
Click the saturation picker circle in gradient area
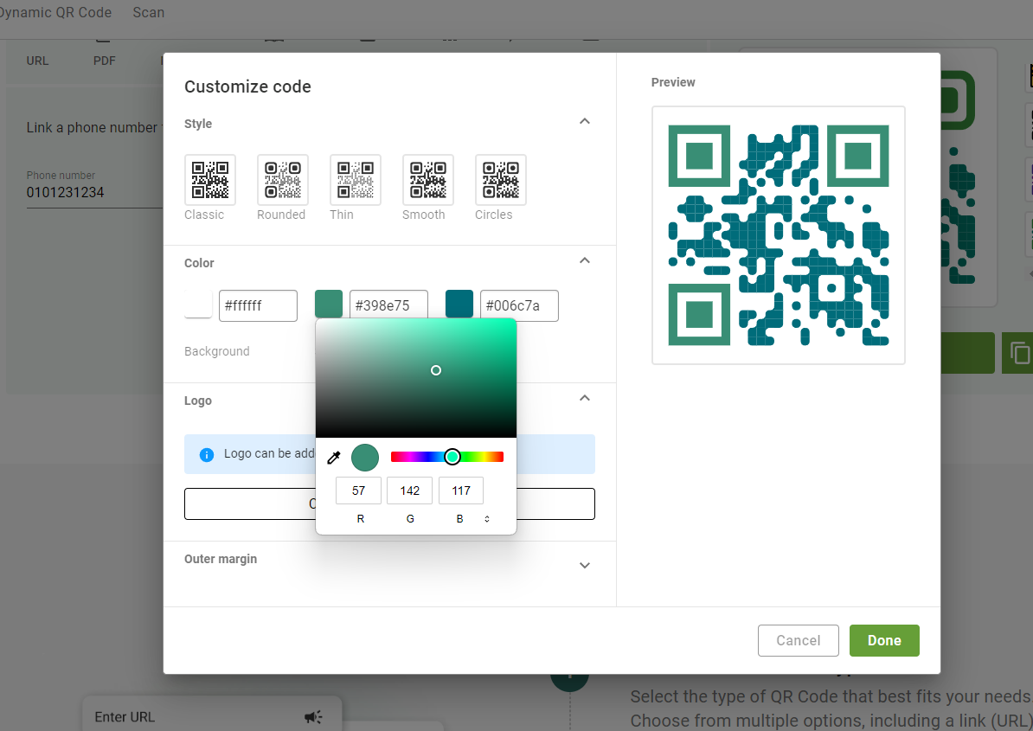tap(435, 370)
